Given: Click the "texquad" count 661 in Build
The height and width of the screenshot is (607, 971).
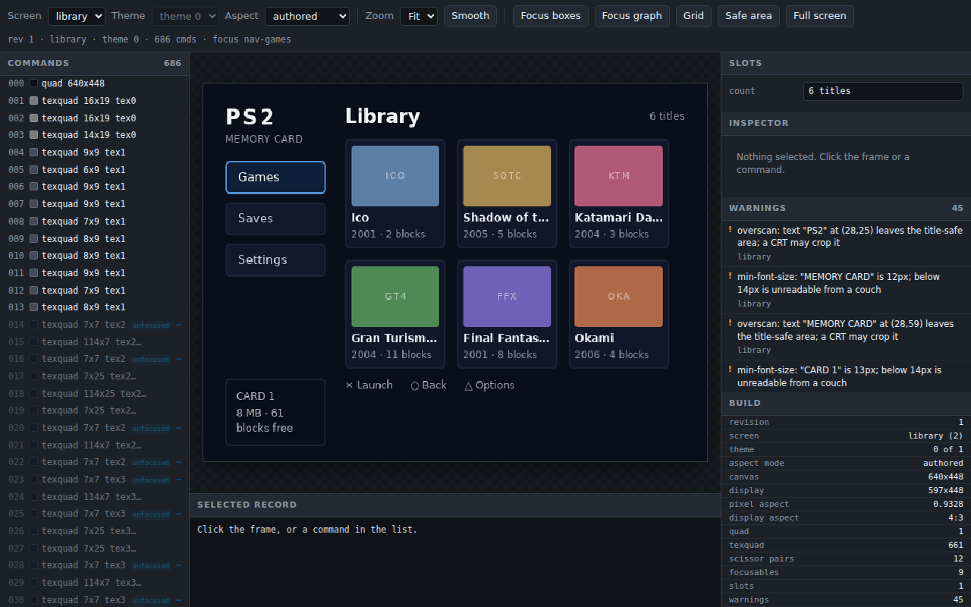Looking at the screenshot, I should (x=956, y=546).
